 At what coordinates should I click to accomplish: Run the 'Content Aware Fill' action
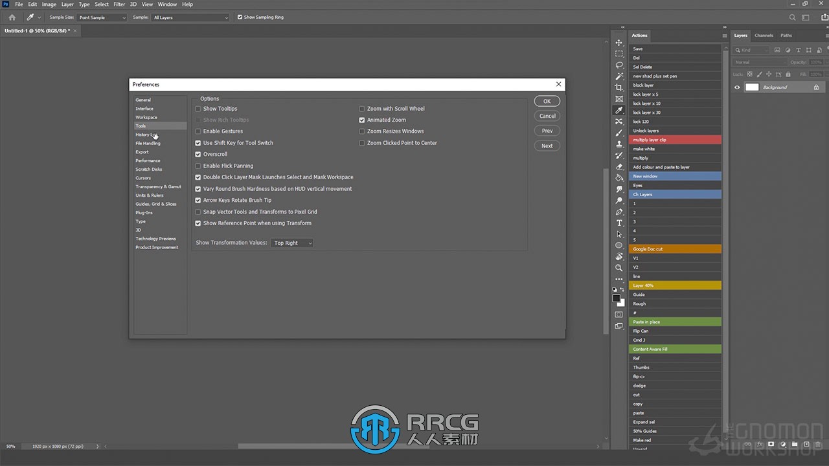(x=675, y=349)
